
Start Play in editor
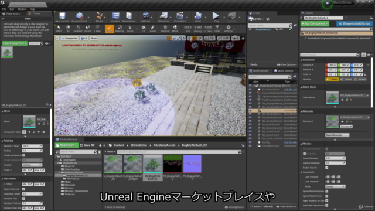216,17
